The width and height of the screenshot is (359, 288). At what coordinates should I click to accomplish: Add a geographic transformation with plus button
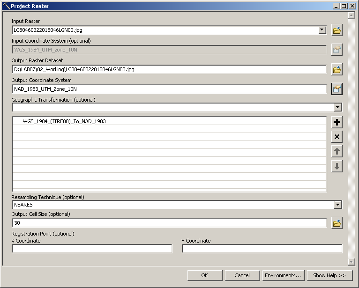[337, 123]
